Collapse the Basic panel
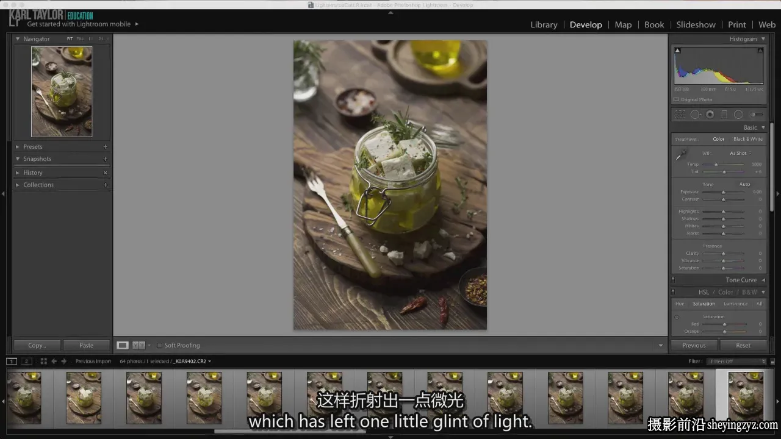 point(763,127)
